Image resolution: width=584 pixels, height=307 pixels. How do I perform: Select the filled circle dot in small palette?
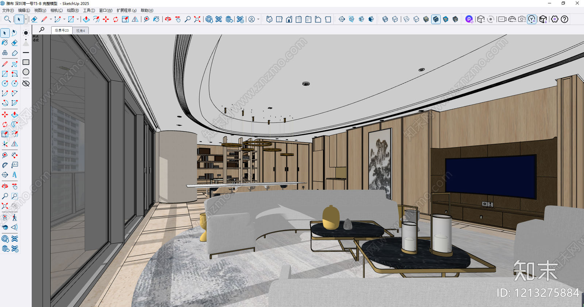(x=26, y=33)
